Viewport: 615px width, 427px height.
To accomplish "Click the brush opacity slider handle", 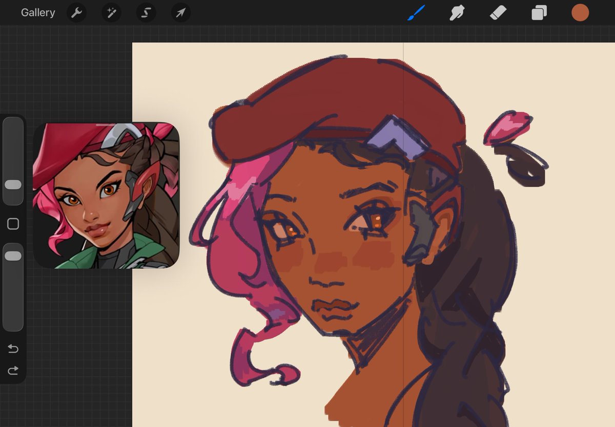I will tap(13, 255).
